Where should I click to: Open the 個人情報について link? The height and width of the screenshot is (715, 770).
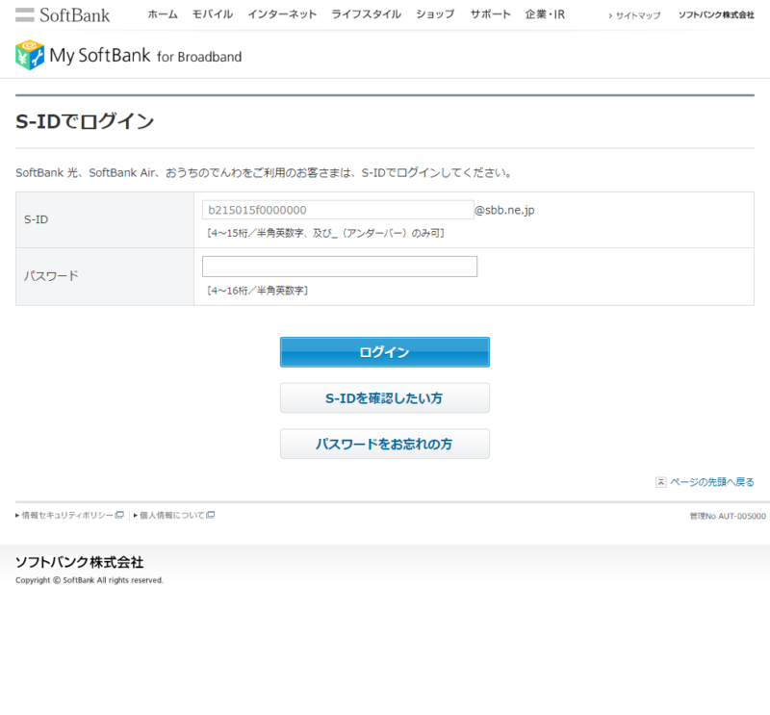coord(172,515)
